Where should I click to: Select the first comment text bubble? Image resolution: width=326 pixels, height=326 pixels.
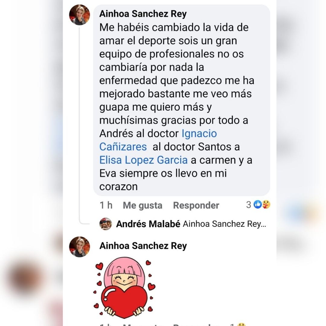coord(182,100)
